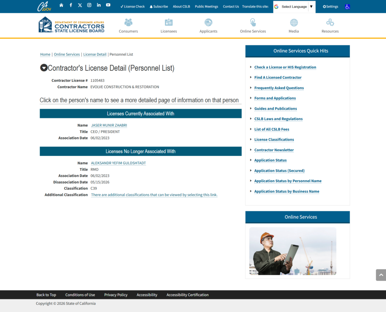
Task: Open Application Status by Business Name
Action: click(x=286, y=191)
